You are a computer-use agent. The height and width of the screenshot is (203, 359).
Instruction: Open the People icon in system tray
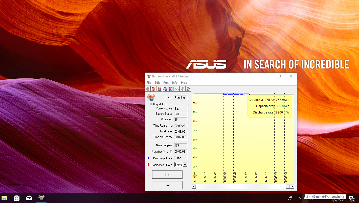click(290, 198)
